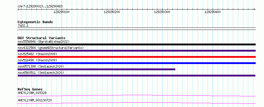Open nsv5556846 (ByrskaBishop2022) variant label
The image size is (264, 107).
pos(44,41)
